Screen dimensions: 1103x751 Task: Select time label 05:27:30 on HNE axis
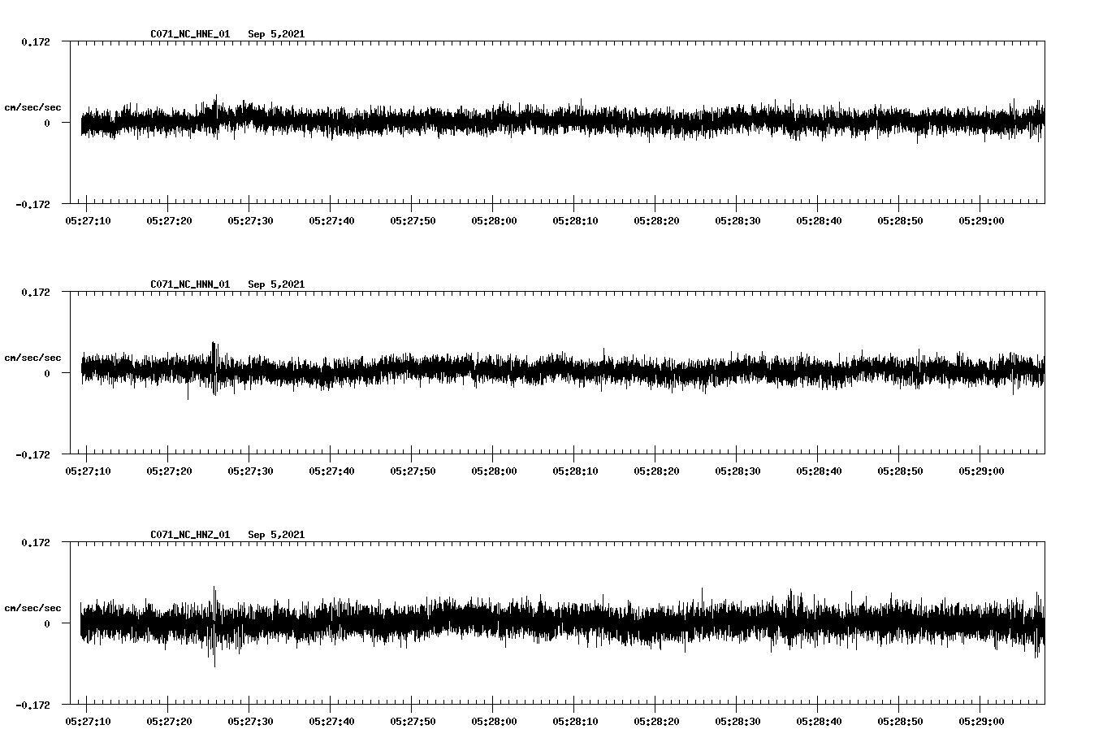(x=251, y=221)
